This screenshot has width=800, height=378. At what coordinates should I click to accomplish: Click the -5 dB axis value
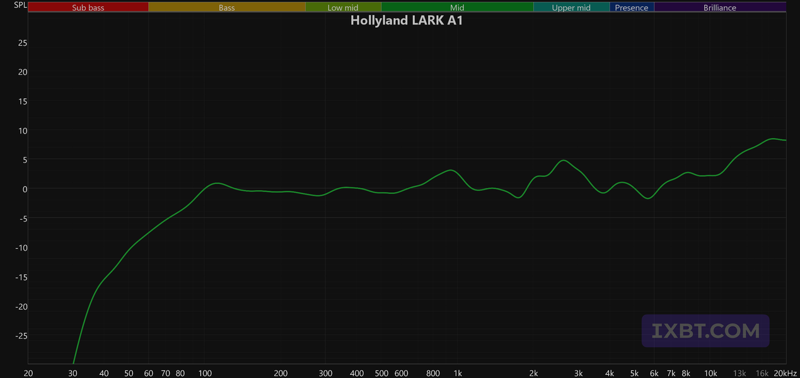coord(22,219)
